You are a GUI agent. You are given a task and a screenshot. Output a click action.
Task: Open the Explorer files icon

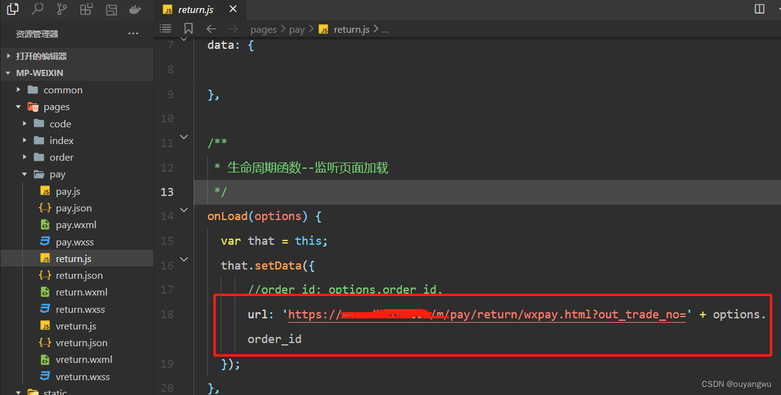pos(13,9)
